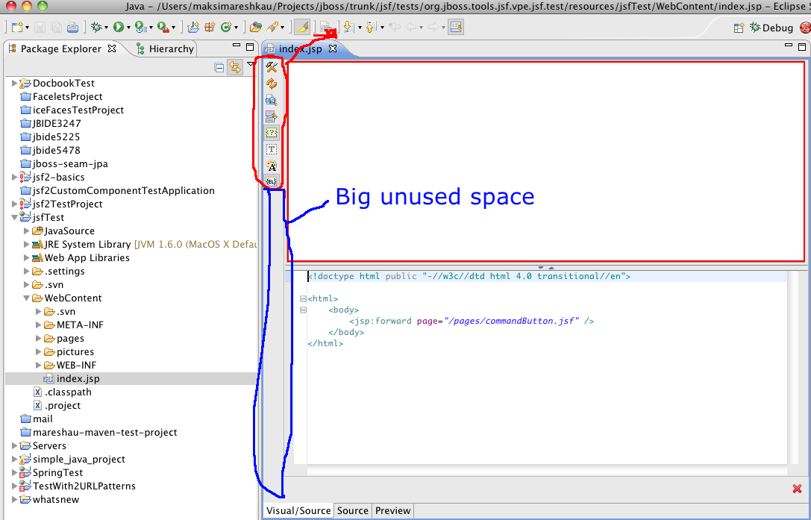Open Page Design Options icon
The width and height of the screenshot is (811, 520).
tap(272, 100)
